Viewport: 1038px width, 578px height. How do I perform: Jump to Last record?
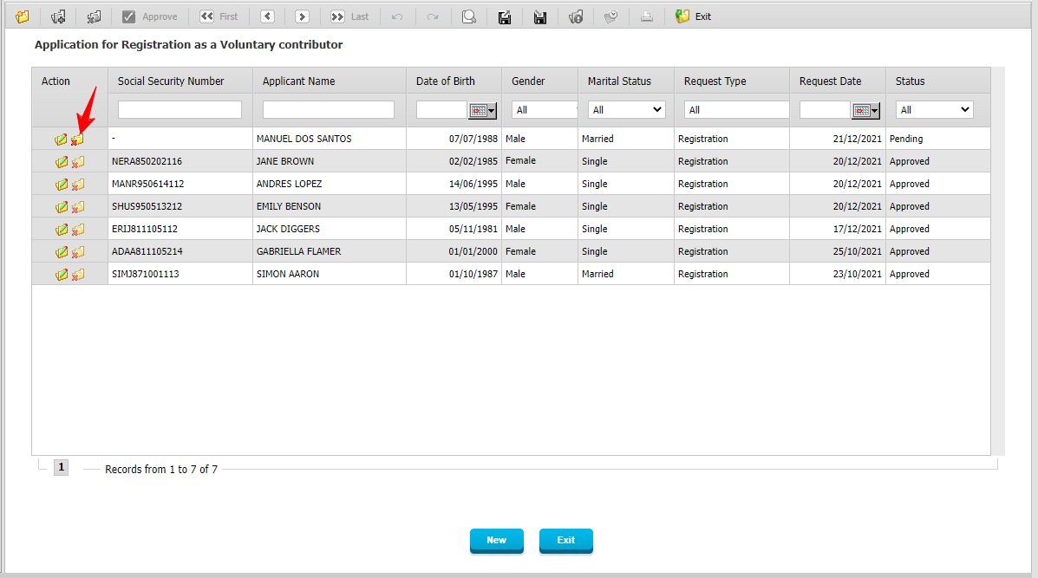point(349,16)
